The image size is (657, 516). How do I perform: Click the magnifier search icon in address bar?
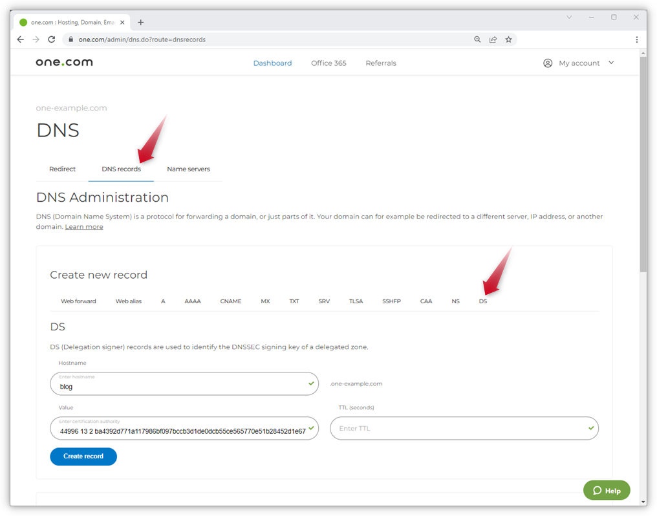click(478, 39)
